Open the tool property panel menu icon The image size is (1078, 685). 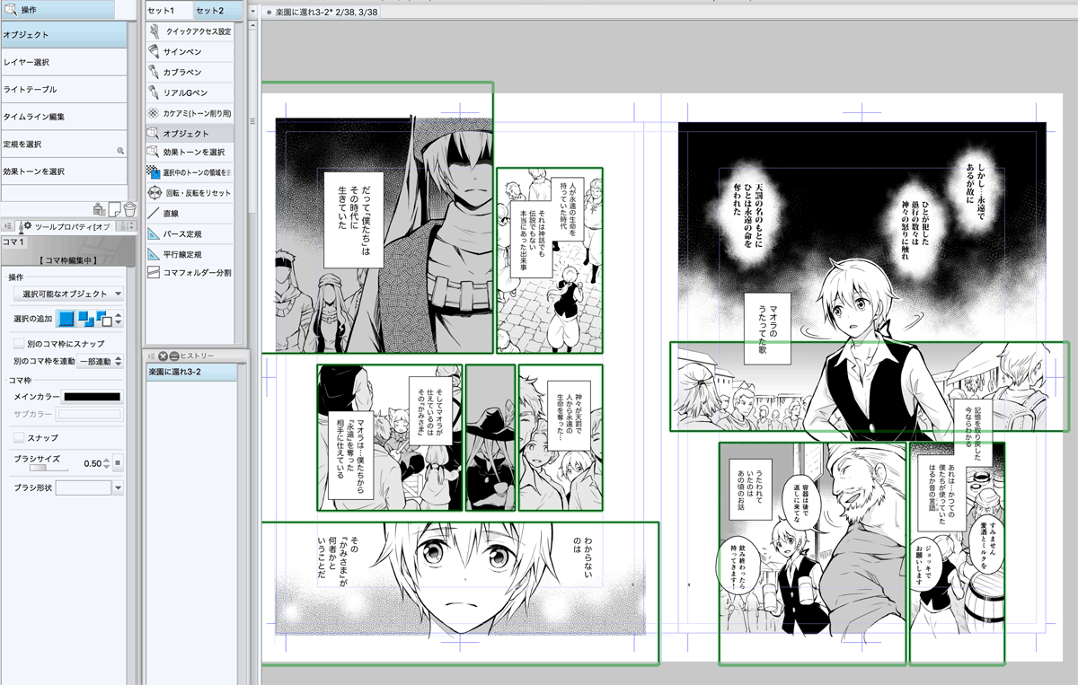(x=8, y=226)
